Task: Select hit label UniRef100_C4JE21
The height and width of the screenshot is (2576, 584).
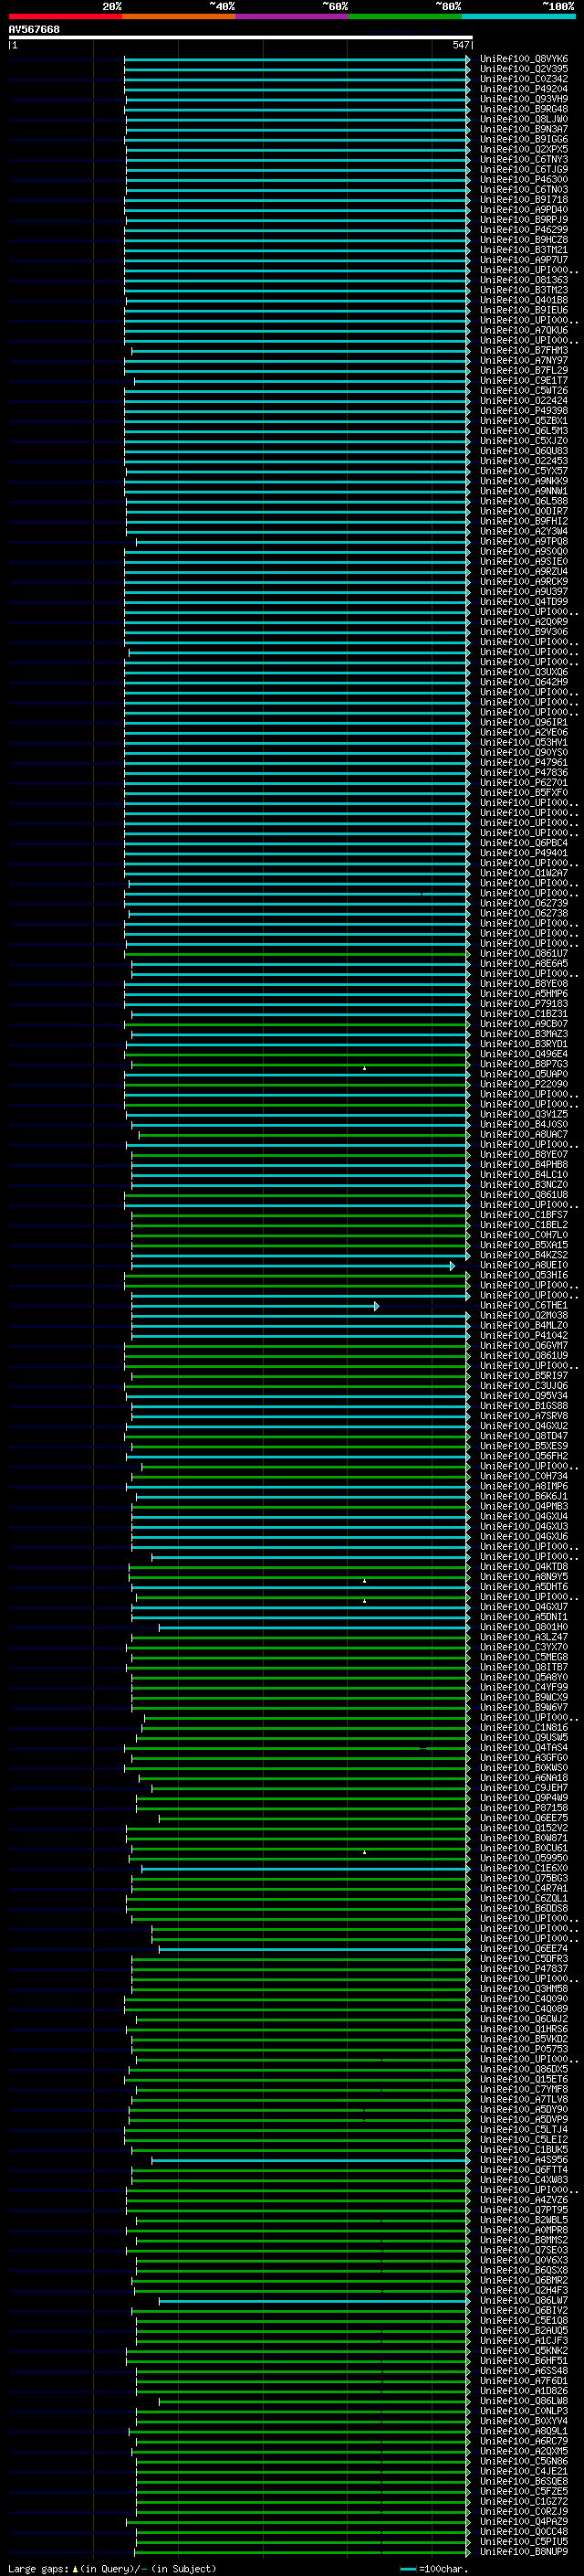Action: pyautogui.click(x=524, y=2472)
